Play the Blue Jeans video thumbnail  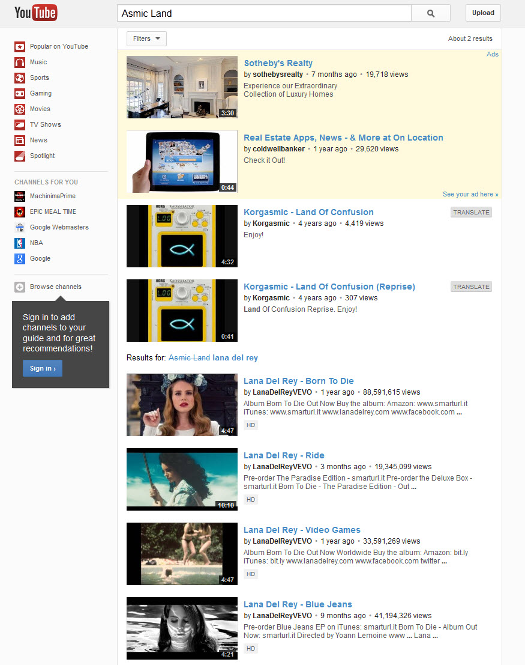(182, 628)
